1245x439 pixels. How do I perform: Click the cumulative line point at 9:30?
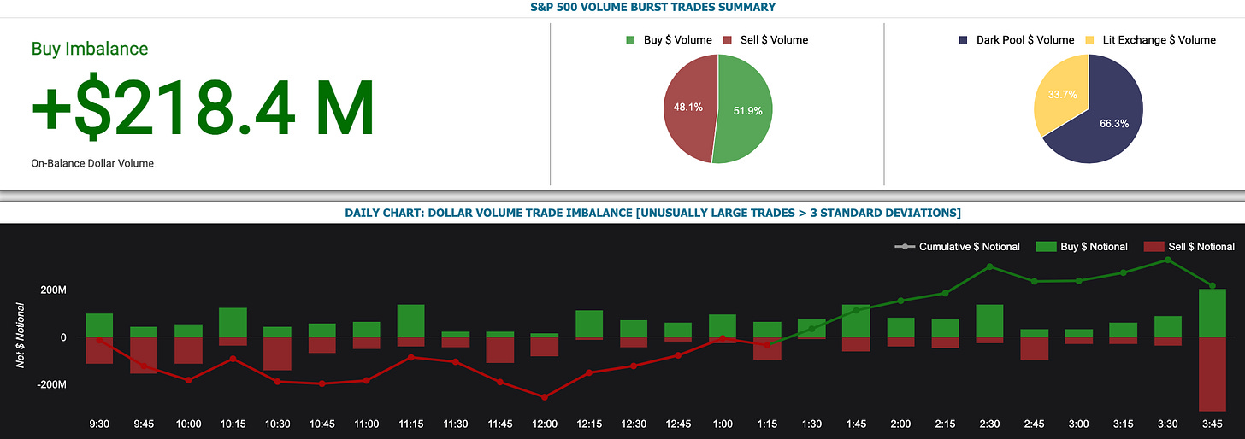coord(99,341)
